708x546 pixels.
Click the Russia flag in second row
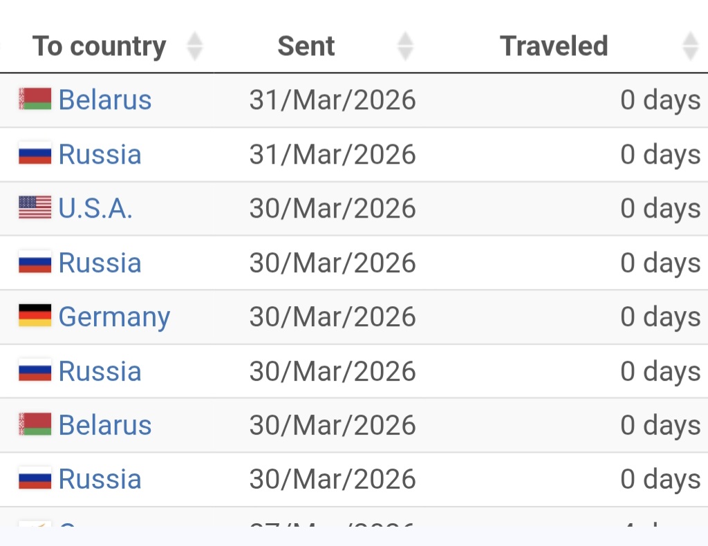pos(35,153)
